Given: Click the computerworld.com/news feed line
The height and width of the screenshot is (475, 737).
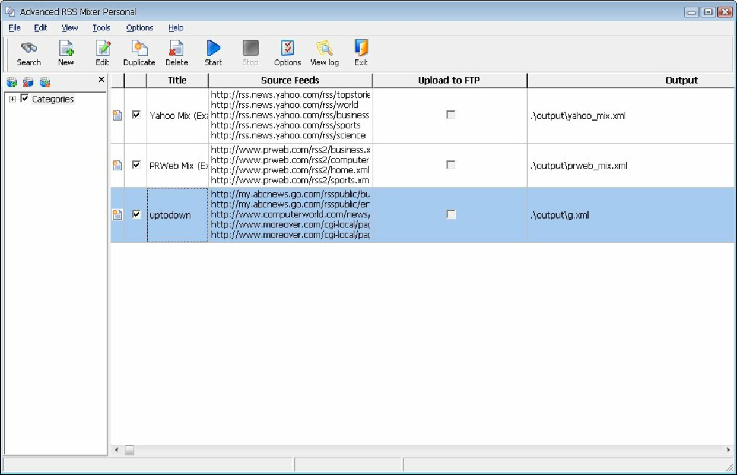Looking at the screenshot, I should (x=290, y=214).
